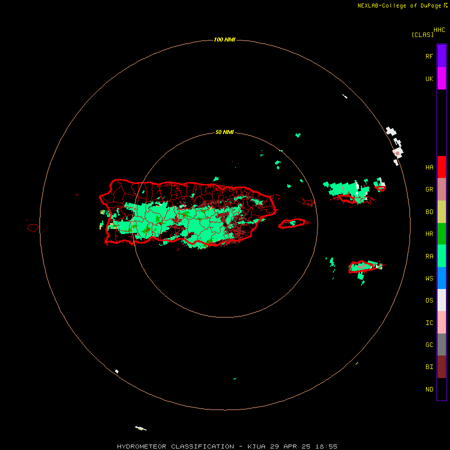This screenshot has height=450, width=450.
Task: Click the magenta UK legend color swatch
Action: [x=441, y=78]
